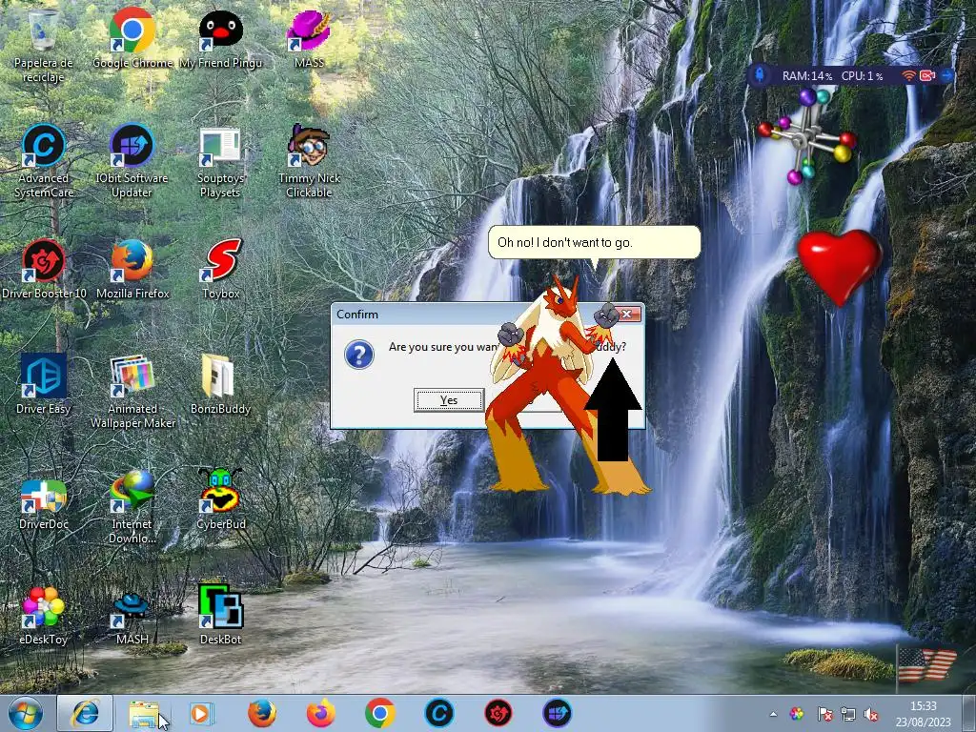Screen dimensions: 976x732
Task: Select the DeskBot desktop shortcut
Action: tap(220, 615)
